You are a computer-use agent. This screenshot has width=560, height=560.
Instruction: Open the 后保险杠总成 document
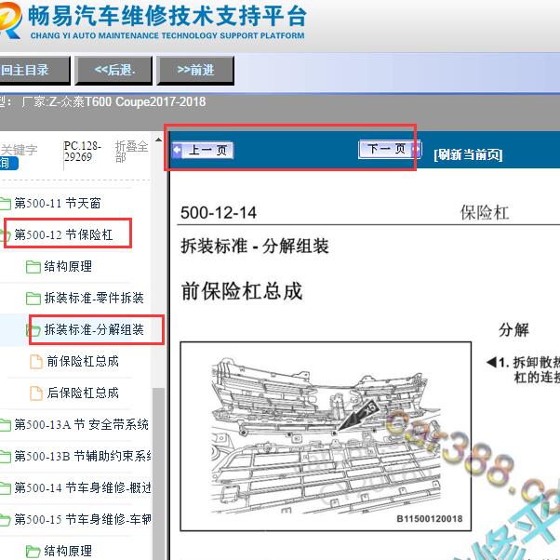83,393
